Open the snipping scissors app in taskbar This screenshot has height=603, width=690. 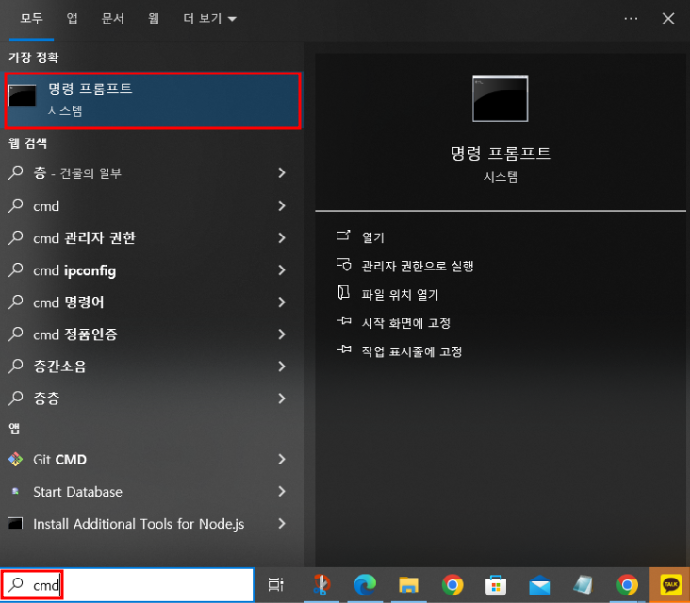(x=321, y=585)
